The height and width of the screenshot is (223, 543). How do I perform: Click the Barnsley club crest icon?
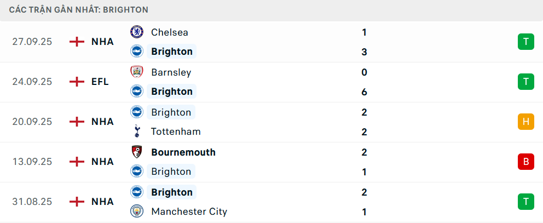136,72
